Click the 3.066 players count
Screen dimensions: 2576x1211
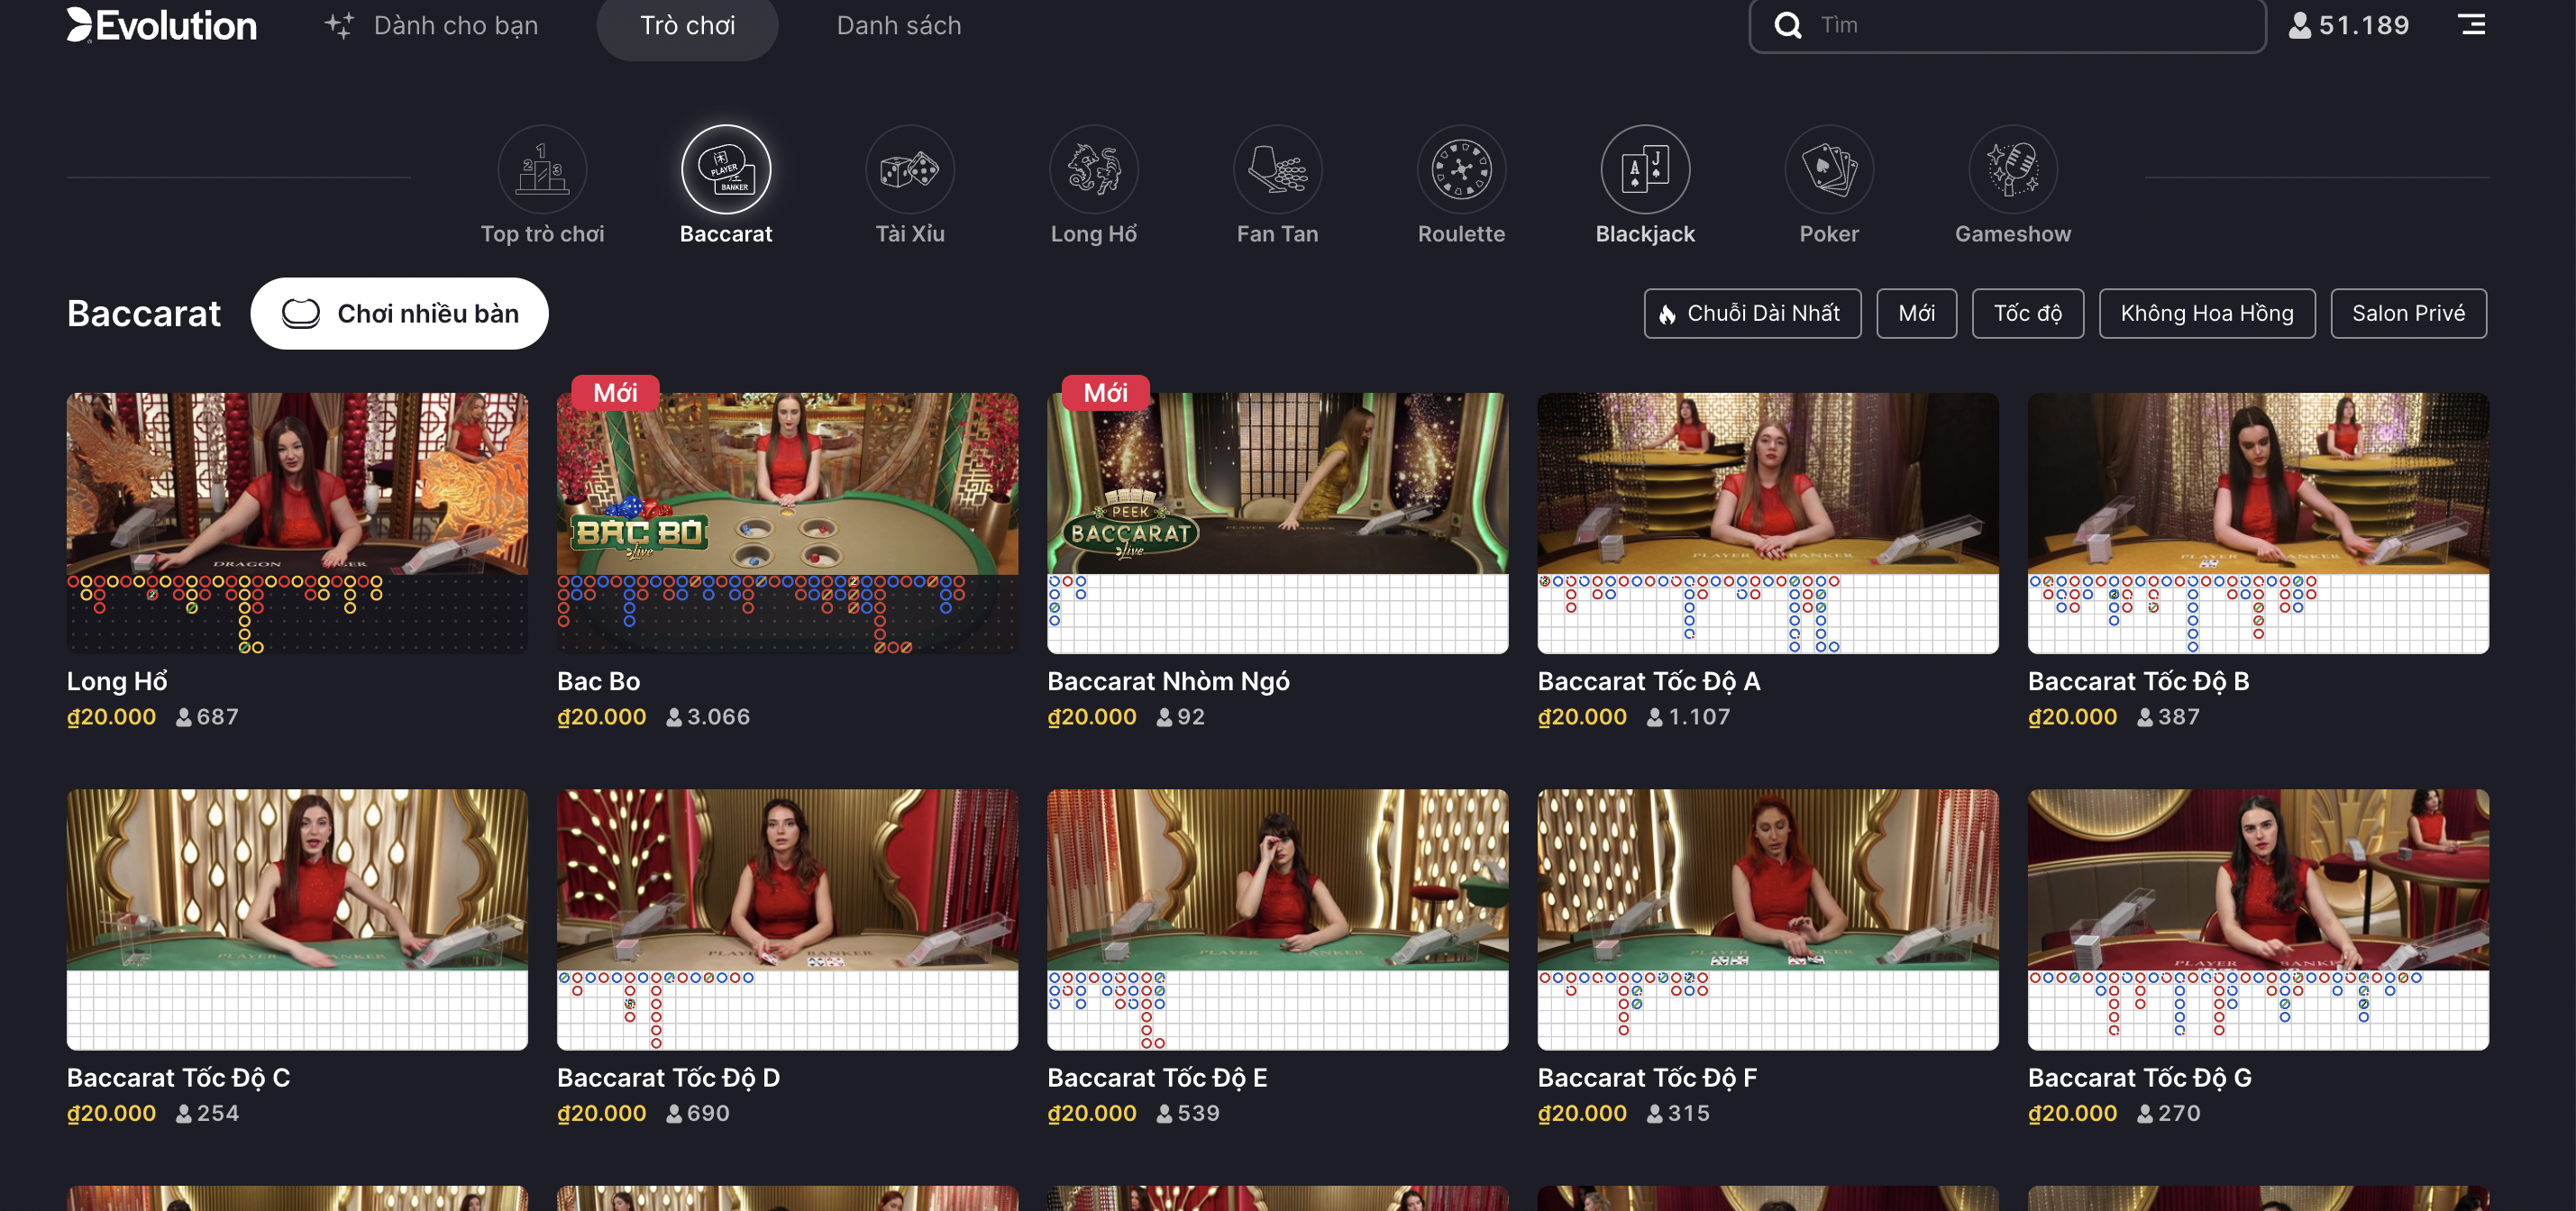click(718, 717)
